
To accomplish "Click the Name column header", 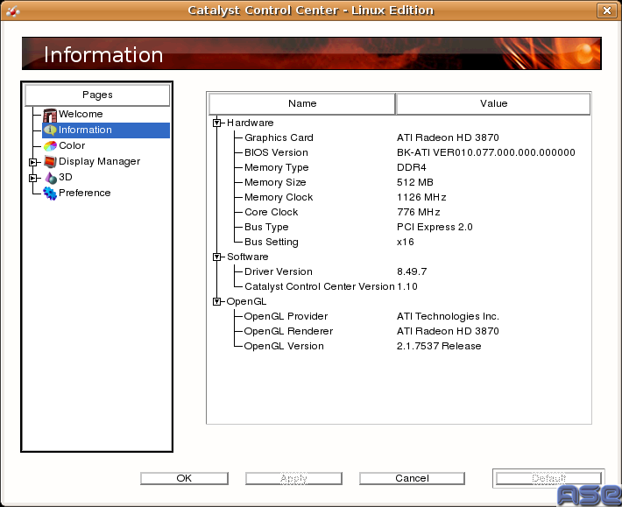I will tap(302, 104).
